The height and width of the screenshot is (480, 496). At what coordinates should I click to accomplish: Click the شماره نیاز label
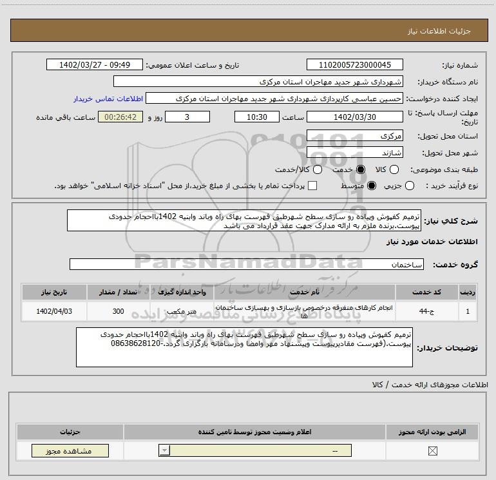coord(460,66)
